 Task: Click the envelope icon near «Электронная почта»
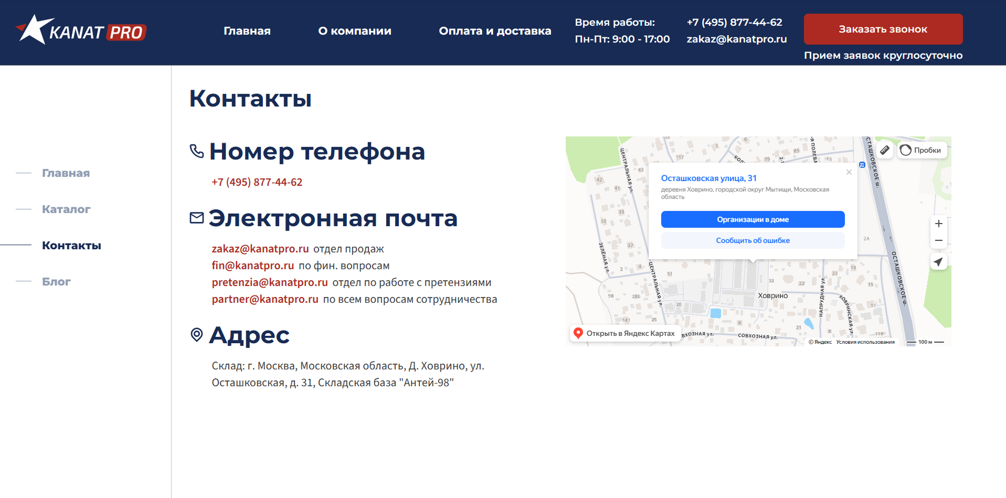coord(196,217)
